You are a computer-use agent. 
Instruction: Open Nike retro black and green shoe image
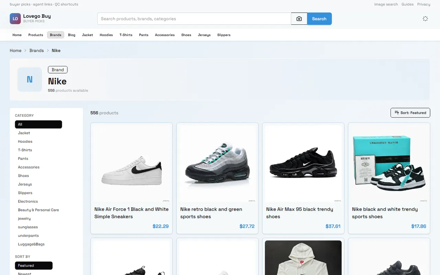coord(217,164)
